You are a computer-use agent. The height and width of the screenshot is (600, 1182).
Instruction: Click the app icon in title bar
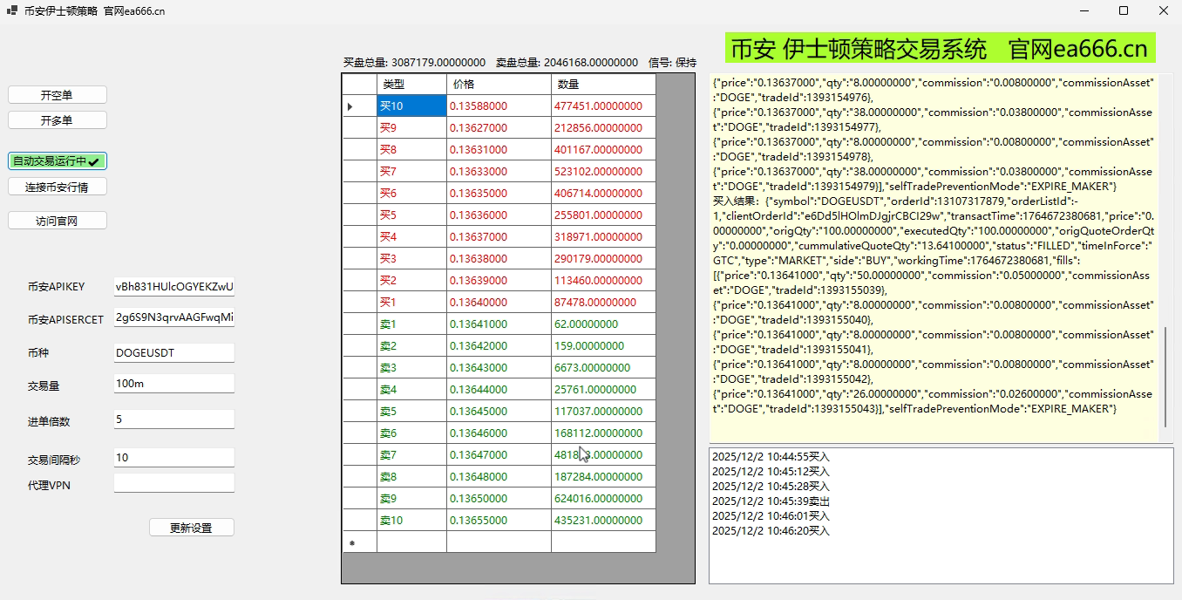11,10
